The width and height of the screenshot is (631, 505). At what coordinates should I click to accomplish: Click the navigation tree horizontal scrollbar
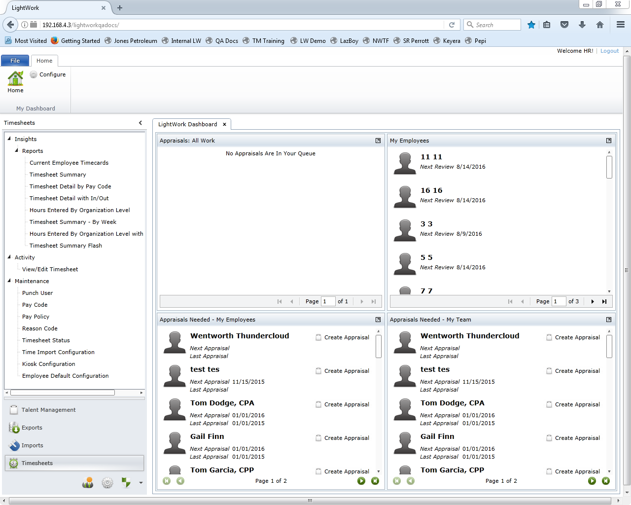point(63,393)
